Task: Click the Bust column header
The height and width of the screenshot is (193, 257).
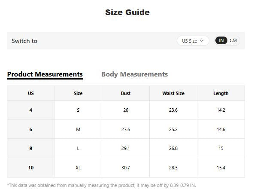Action: (x=126, y=93)
